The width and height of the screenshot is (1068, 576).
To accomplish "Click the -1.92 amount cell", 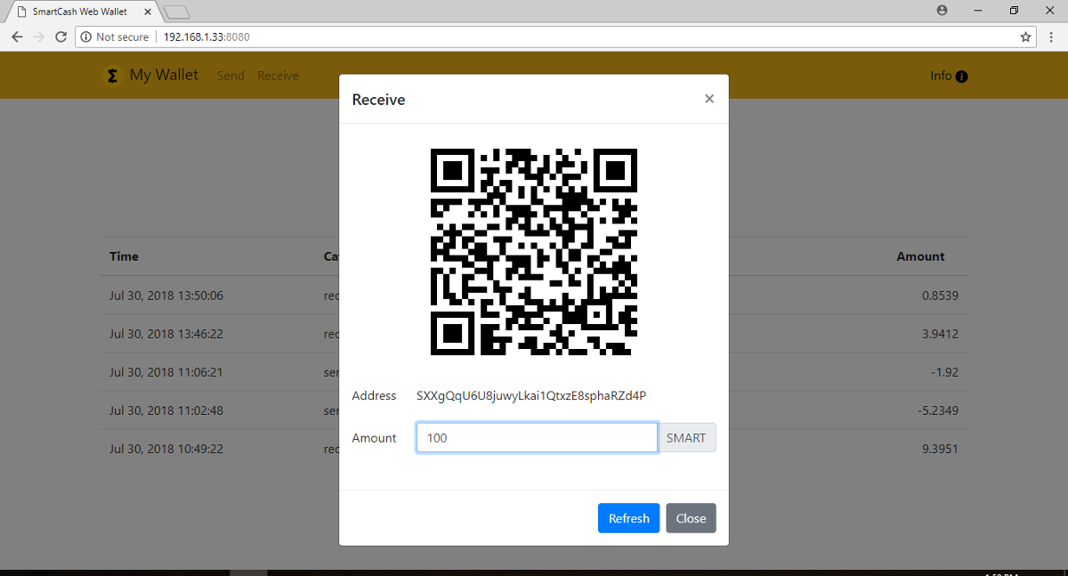I will [943, 372].
